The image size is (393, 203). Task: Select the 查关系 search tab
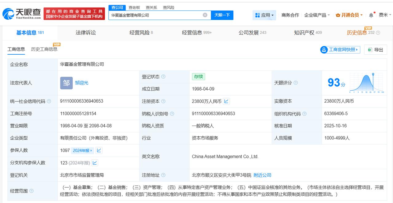pos(151,7)
